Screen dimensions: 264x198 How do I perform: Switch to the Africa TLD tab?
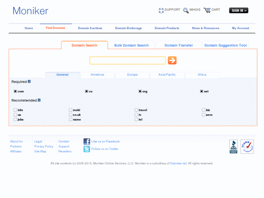pos(202,75)
